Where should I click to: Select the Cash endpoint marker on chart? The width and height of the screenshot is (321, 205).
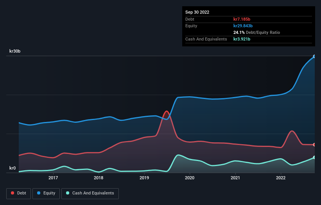pos(314,157)
